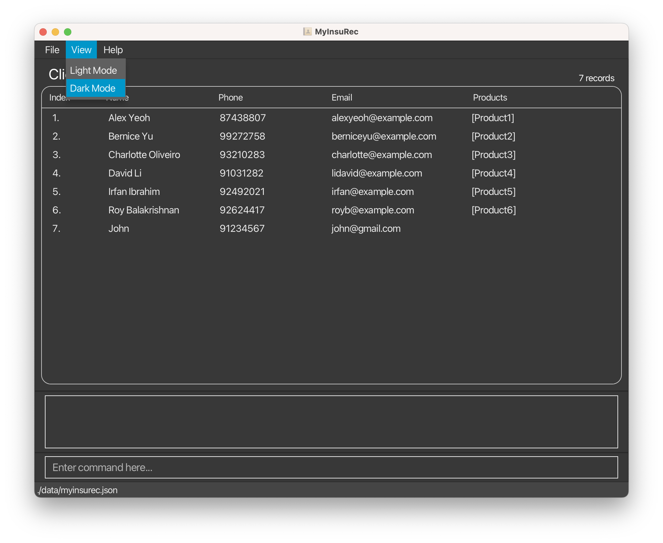Select client name John
Screen dimensions: 663x543
[119, 229]
